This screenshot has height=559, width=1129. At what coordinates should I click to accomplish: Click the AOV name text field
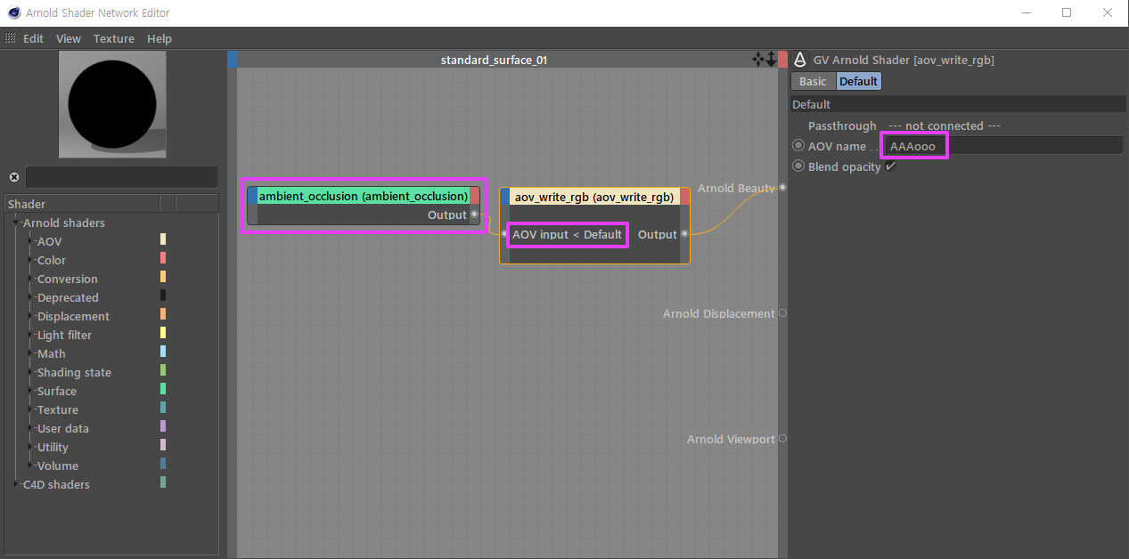pos(998,146)
